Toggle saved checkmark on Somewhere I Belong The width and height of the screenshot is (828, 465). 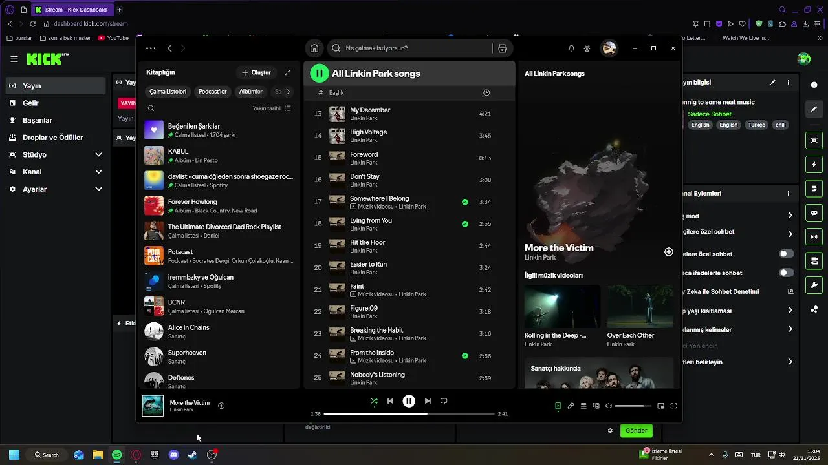464,202
